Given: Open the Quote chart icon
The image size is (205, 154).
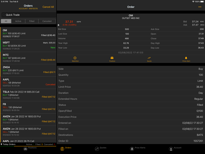Looking at the screenshot, I should tap(149, 59).
